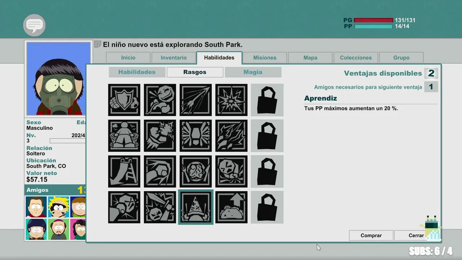Open the gas-mask player profile picture
The image size is (462, 260).
pyautogui.click(x=58, y=79)
